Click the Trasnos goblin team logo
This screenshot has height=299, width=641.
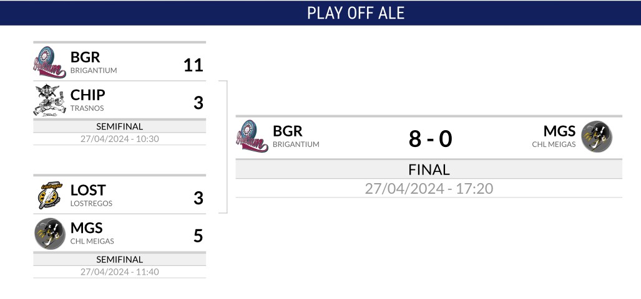coord(49,100)
